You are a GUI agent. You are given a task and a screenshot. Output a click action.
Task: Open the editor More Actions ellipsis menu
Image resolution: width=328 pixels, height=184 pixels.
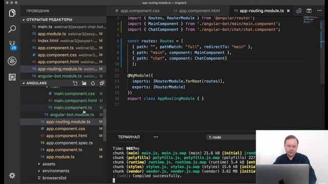319,11
